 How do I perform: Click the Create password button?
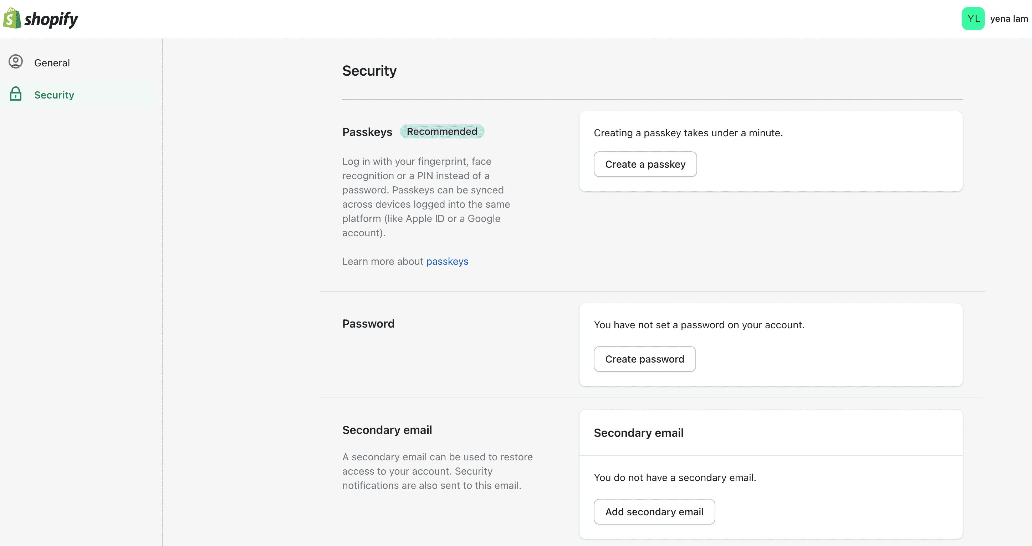point(645,359)
